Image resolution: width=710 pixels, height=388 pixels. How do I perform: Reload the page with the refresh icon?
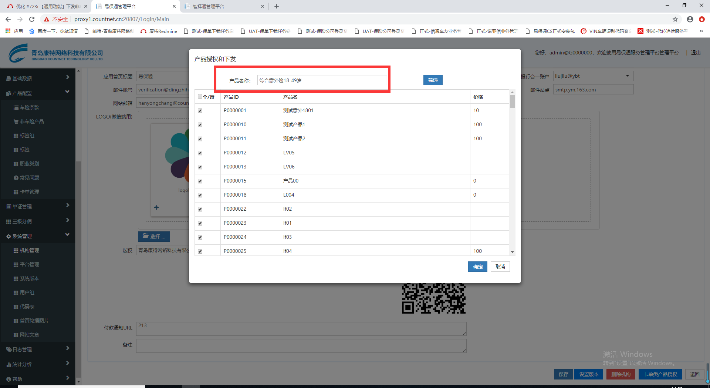tap(32, 19)
